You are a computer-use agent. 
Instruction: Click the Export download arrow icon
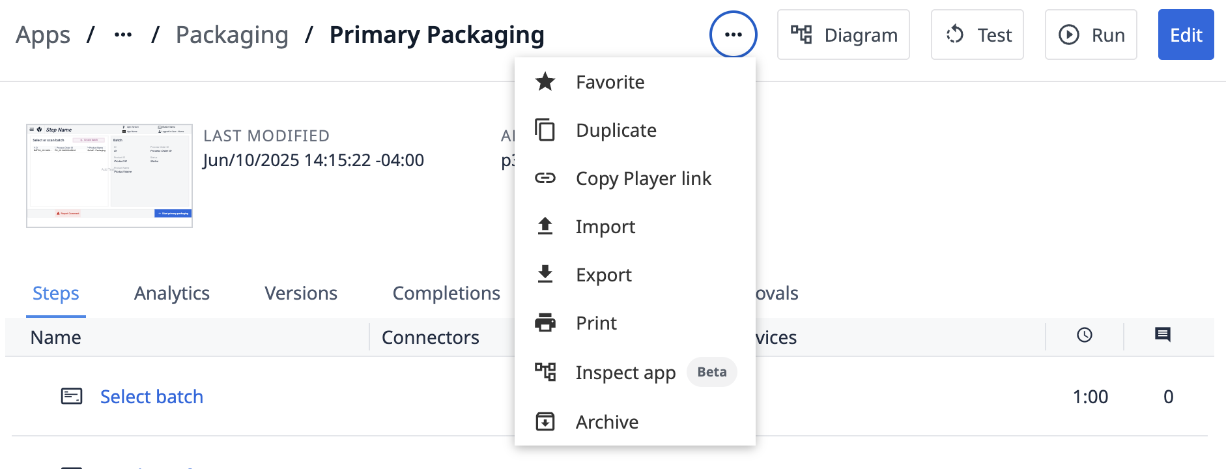coord(545,274)
